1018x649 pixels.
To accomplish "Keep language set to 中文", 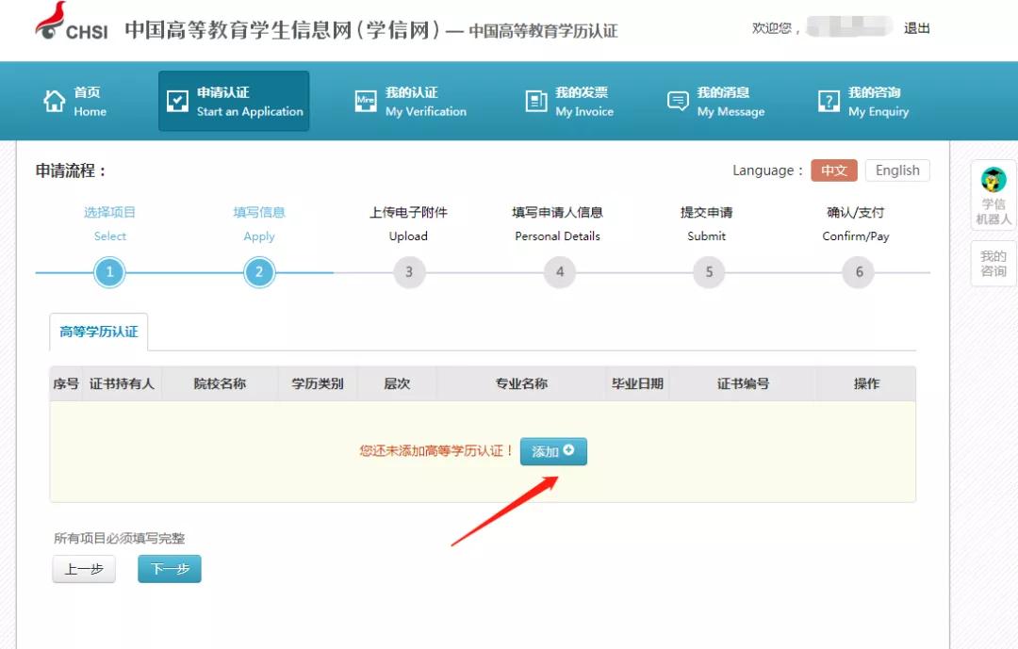I will [x=837, y=170].
